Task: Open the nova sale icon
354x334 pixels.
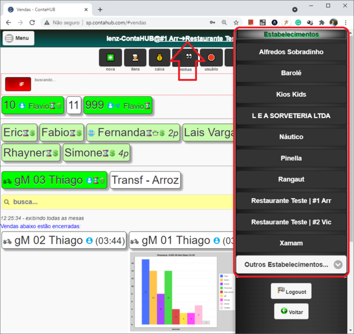Action: pyautogui.click(x=110, y=58)
